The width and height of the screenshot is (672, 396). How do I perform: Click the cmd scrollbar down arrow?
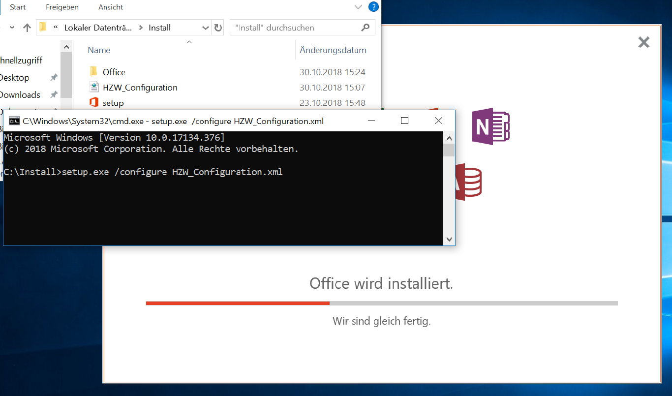point(449,239)
